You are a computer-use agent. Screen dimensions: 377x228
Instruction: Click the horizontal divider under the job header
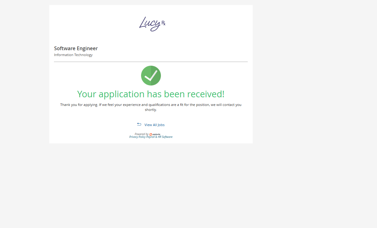click(151, 62)
